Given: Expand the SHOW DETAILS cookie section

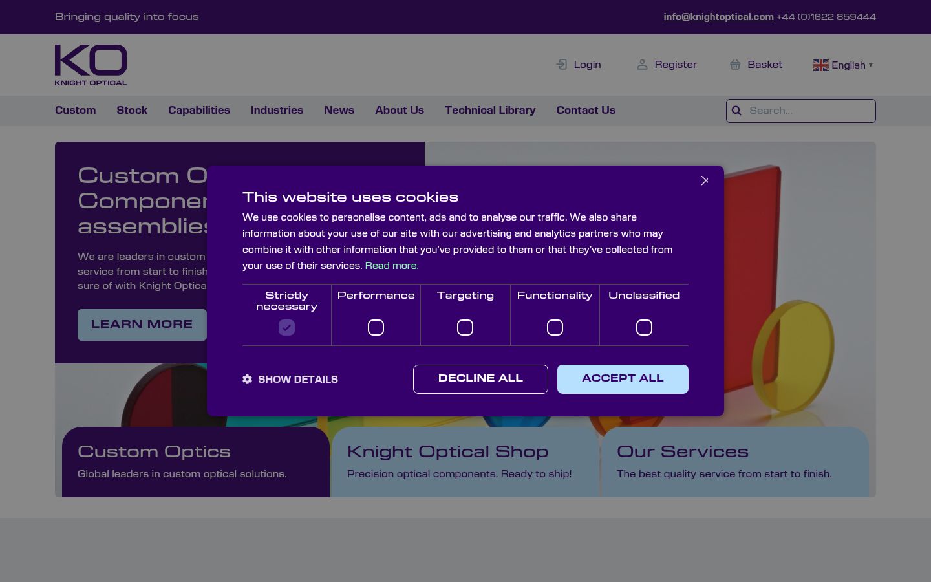Looking at the screenshot, I should (x=290, y=380).
